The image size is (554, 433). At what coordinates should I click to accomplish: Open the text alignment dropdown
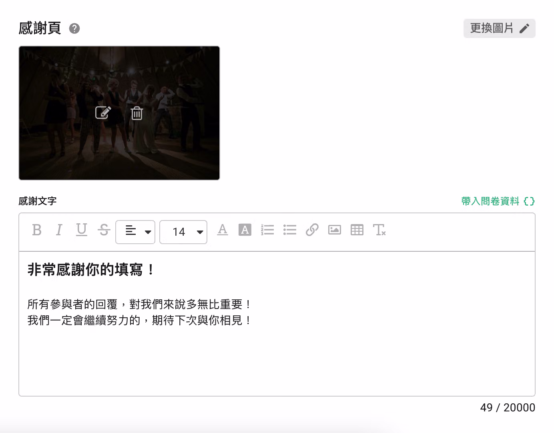click(135, 232)
